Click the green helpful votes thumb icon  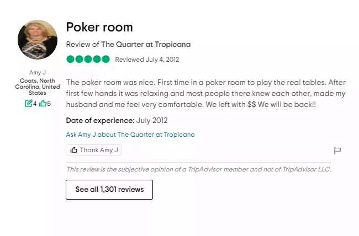coord(43,103)
